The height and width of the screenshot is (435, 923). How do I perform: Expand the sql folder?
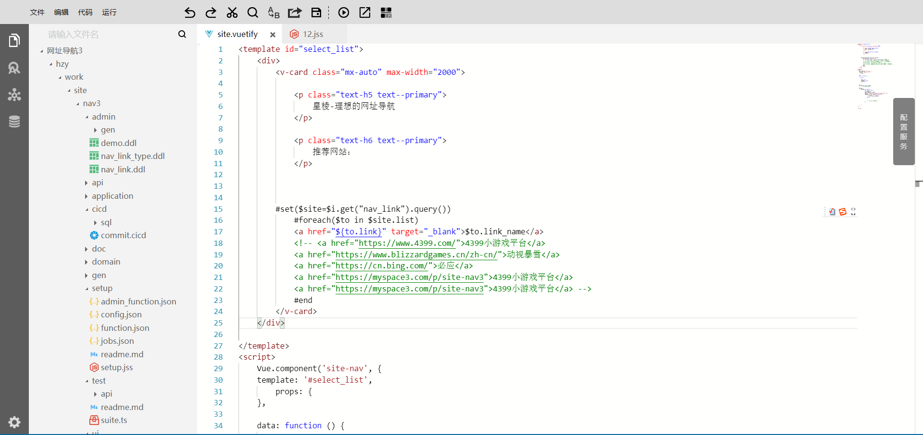click(x=96, y=223)
